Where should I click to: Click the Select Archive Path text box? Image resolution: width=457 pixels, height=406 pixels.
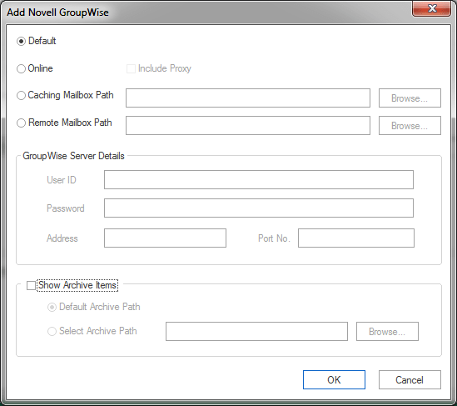click(x=256, y=331)
